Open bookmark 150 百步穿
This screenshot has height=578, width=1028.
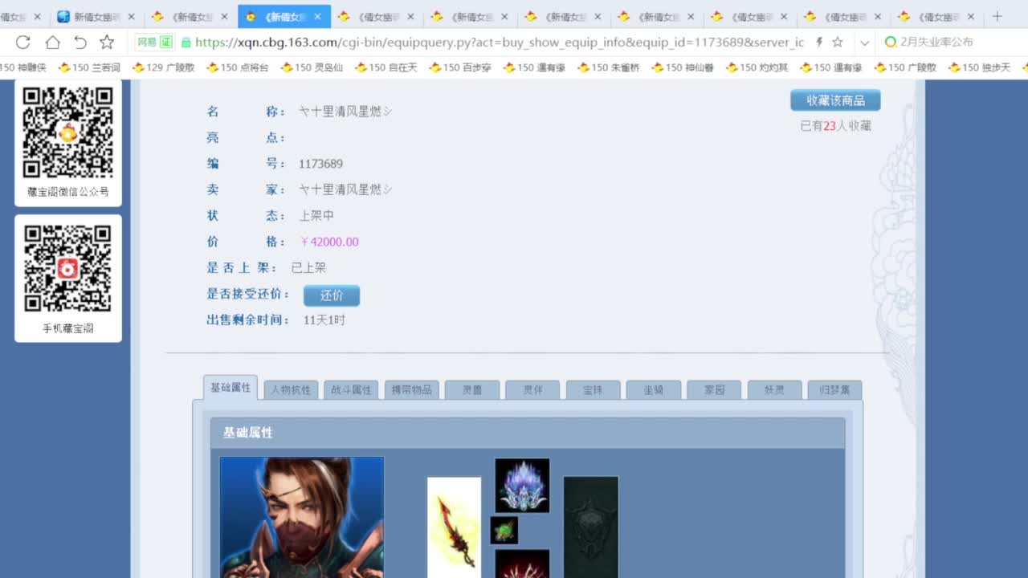coord(461,67)
